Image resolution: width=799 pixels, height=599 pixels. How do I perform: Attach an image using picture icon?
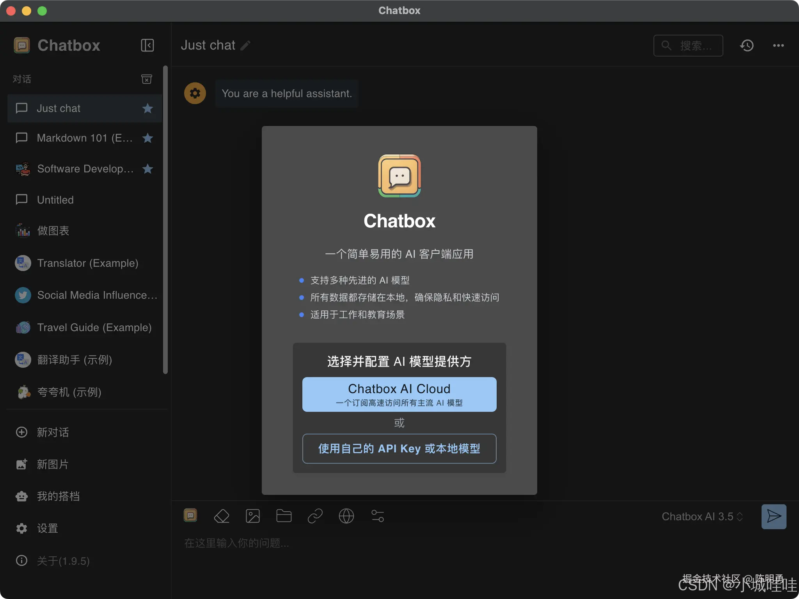point(252,516)
